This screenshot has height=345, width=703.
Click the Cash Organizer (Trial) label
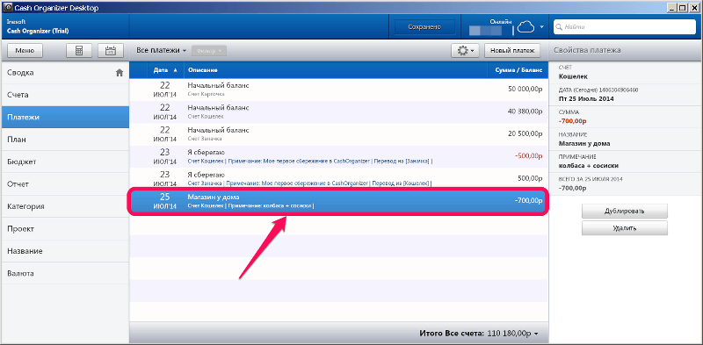pyautogui.click(x=38, y=32)
